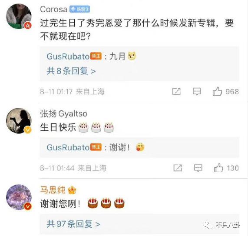Share Corosa's comment via repost icon
Screen dimensions: 248x236
click(176, 91)
